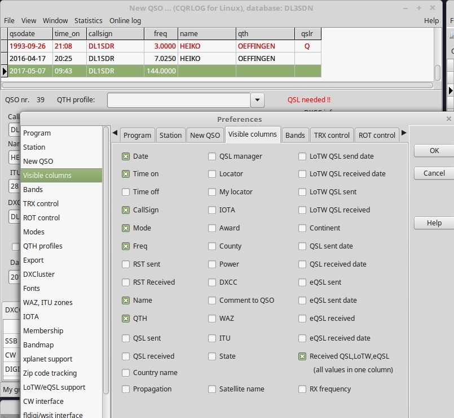The width and height of the screenshot is (454, 418).
Task: Uncheck Received QSL,LoTW,eQSL checkbox
Action: pos(302,356)
